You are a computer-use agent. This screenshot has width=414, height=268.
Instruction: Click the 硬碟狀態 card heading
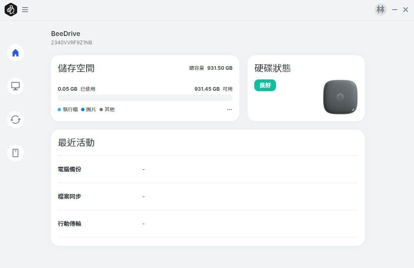(x=273, y=68)
